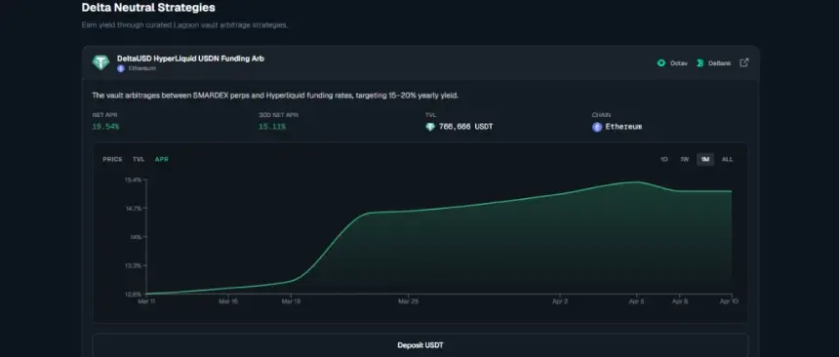Viewport: 839px width, 357px height.
Task: Click the Apr 5 x-axis label
Action: tap(636, 301)
